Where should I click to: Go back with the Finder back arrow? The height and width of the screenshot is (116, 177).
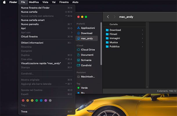[x=108, y=17]
